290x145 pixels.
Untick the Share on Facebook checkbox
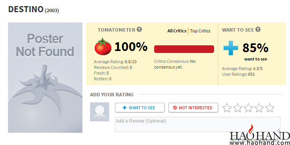click(234, 140)
